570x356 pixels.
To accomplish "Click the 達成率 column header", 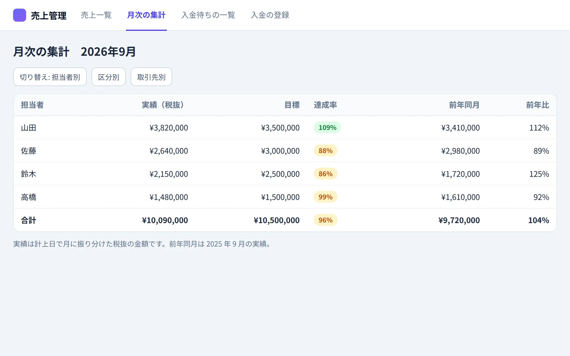I will 325,105.
